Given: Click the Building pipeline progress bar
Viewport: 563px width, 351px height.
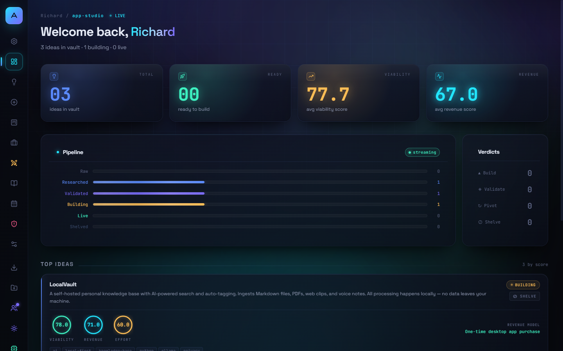Looking at the screenshot, I should click(x=260, y=204).
